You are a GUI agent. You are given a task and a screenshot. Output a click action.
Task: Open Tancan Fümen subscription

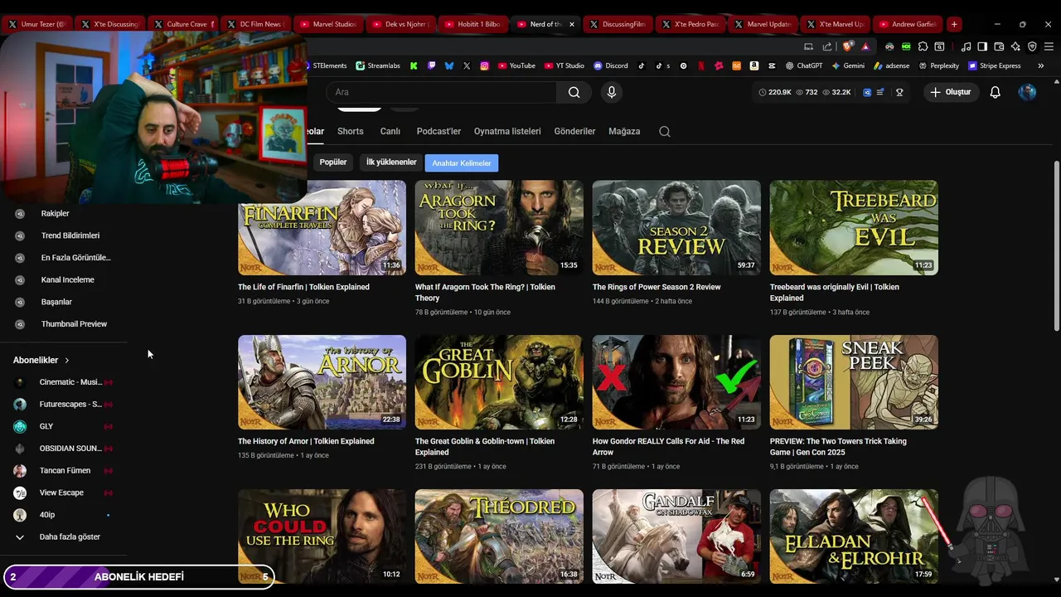63,470
